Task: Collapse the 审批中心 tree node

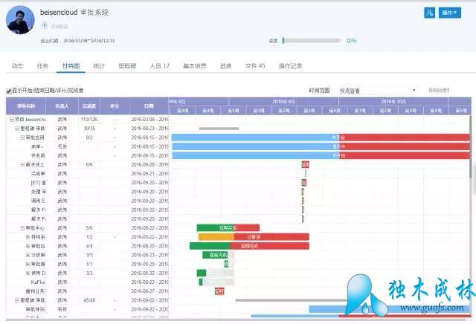Action: point(23,228)
